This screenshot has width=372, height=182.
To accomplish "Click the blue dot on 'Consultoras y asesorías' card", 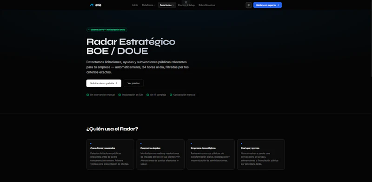I will click(91, 144).
